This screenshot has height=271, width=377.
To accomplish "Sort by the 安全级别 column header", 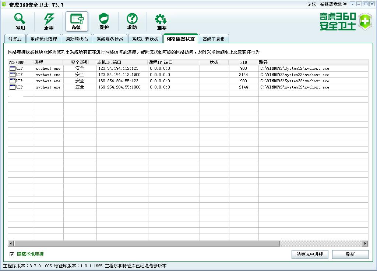I will (x=80, y=62).
